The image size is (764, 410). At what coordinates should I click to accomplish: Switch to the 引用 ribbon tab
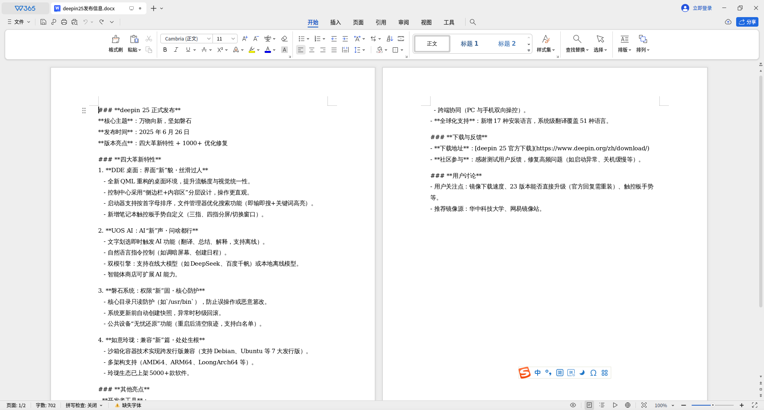(381, 22)
